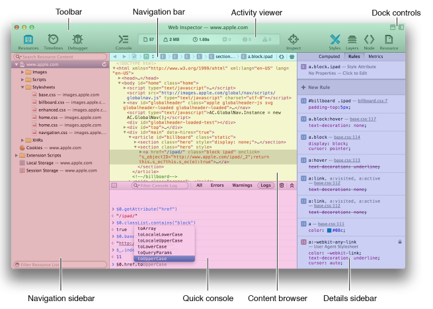The height and width of the screenshot is (309, 433).
Task: Expand the Images folder
Action: point(22,72)
